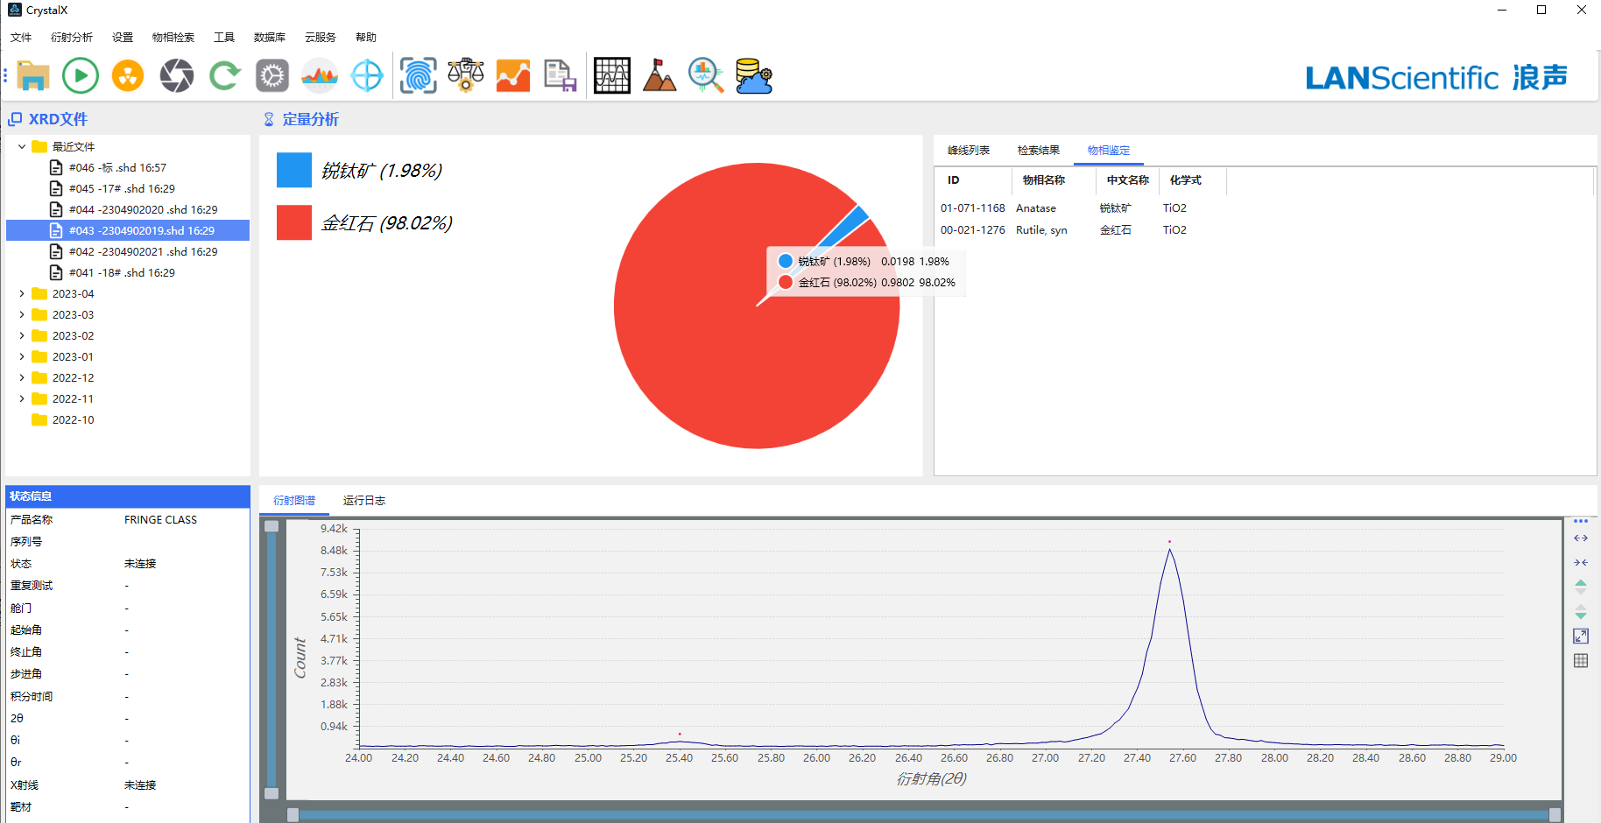This screenshot has height=823, width=1601.
Task: Click the mountain peak flag icon
Action: (659, 76)
